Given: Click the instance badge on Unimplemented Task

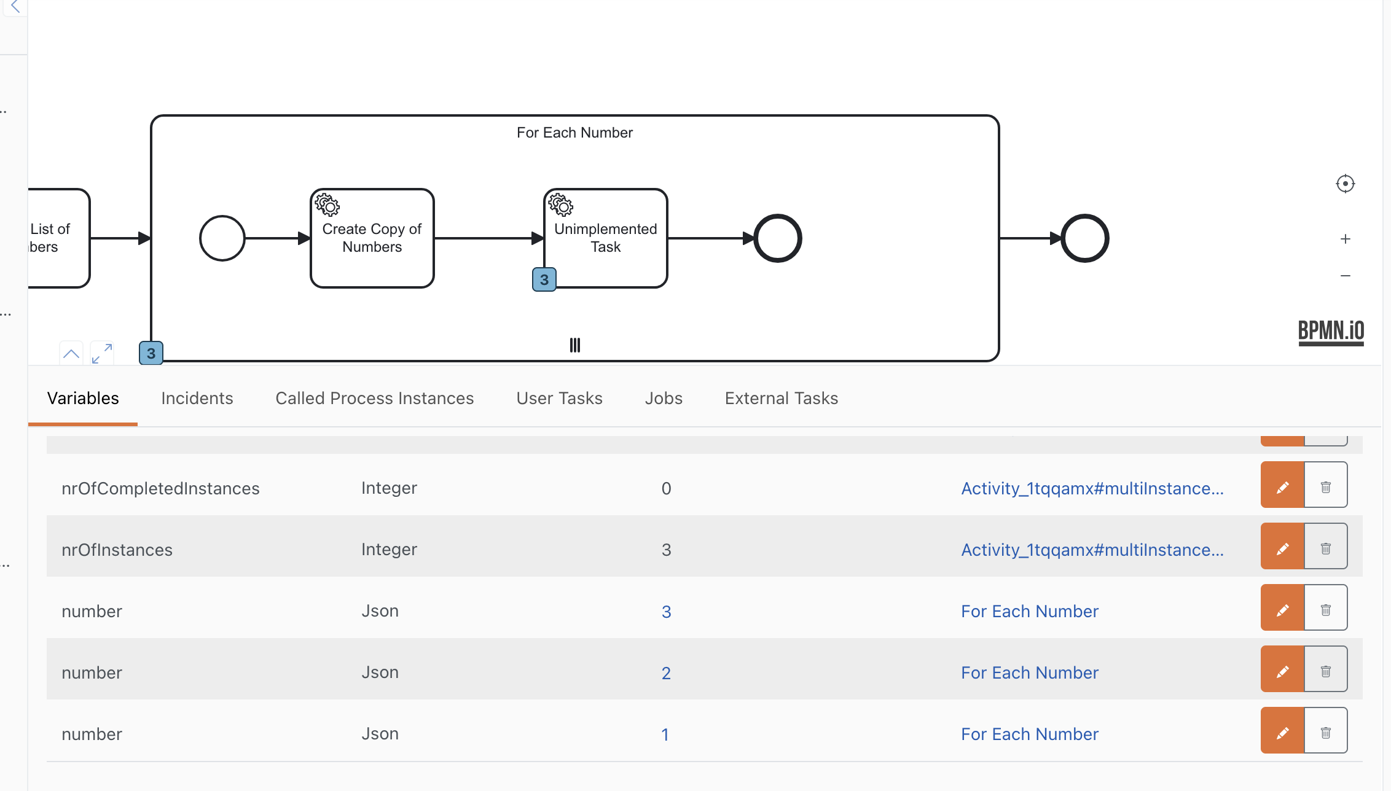Looking at the screenshot, I should pos(544,280).
